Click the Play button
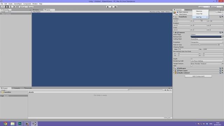Image resolution: width=224 pixels, height=126 pixels. pos(108,7)
